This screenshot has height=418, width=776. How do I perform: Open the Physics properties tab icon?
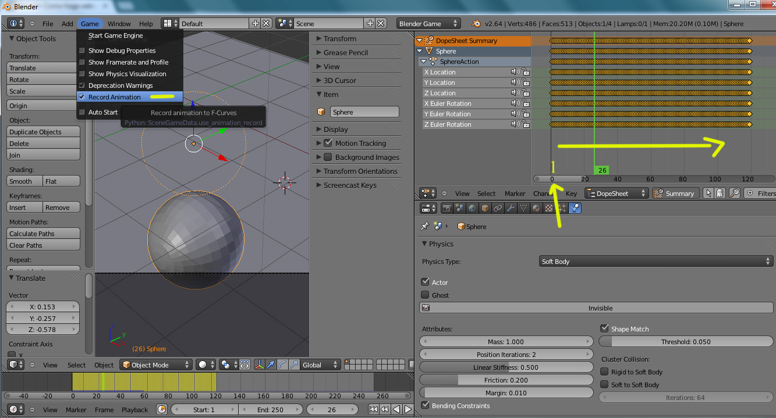click(575, 208)
